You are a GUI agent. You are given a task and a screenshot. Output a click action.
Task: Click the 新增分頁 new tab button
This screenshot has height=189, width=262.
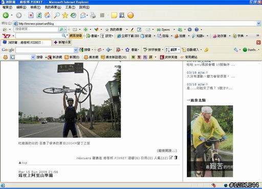tap(62, 43)
